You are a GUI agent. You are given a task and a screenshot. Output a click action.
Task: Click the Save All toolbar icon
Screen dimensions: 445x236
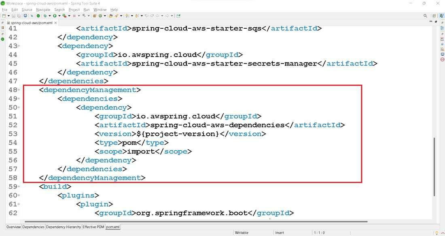click(19, 16)
